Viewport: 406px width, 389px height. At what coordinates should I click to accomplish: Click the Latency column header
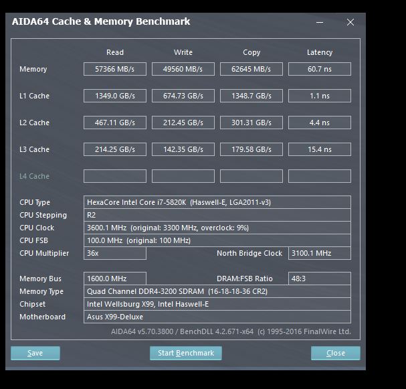tap(320, 53)
